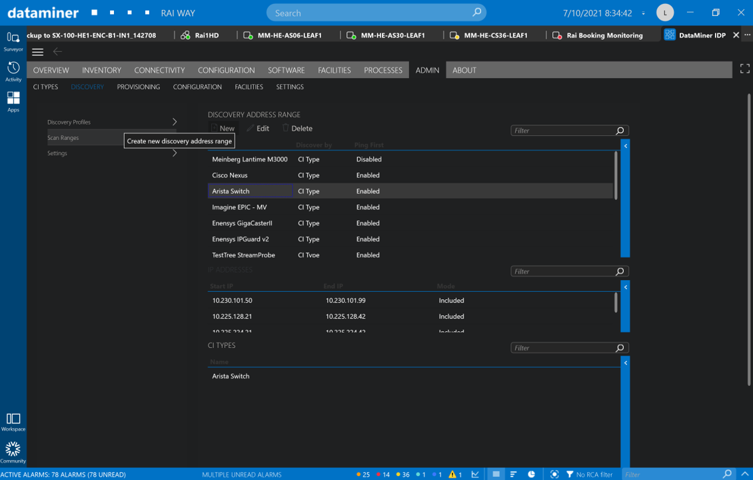Click Edit for the discovery address range
Screen dimensions: 753x480
point(258,128)
